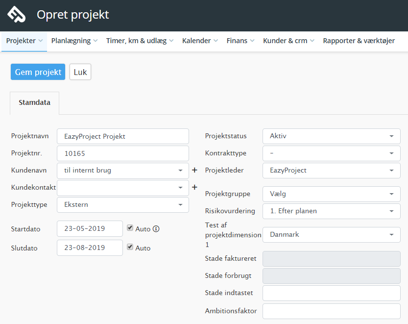This screenshot has height=324, width=408.
Task: Open the Projektstatus dropdown
Action: coord(331,136)
